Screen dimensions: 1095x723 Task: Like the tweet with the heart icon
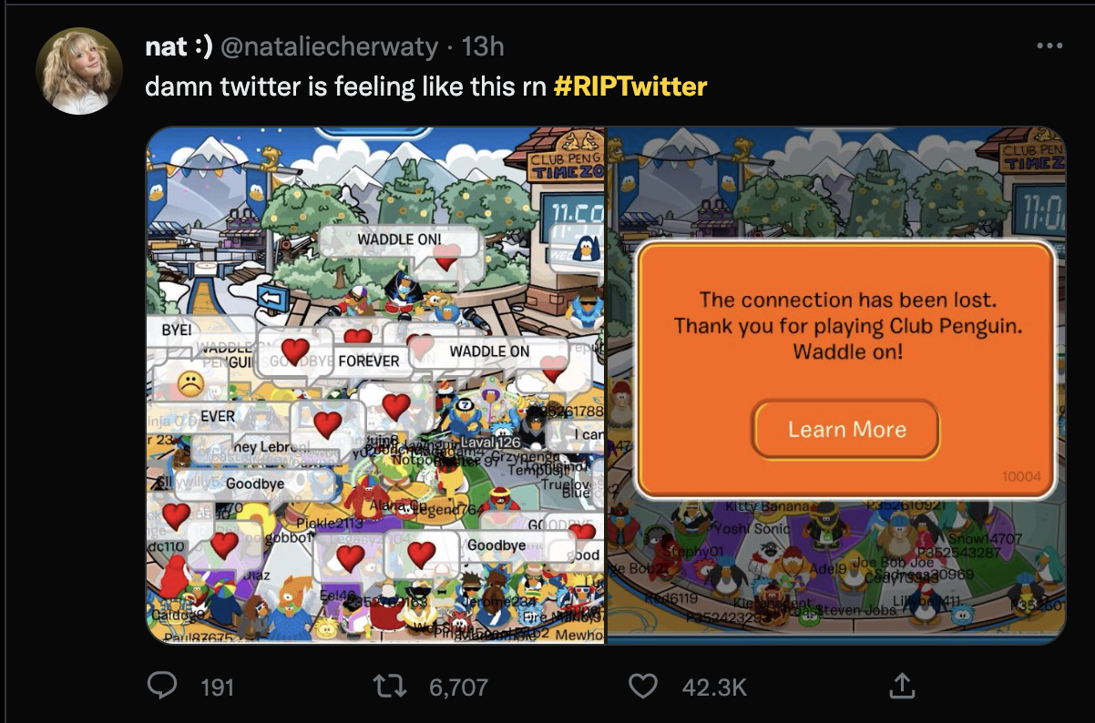point(643,686)
